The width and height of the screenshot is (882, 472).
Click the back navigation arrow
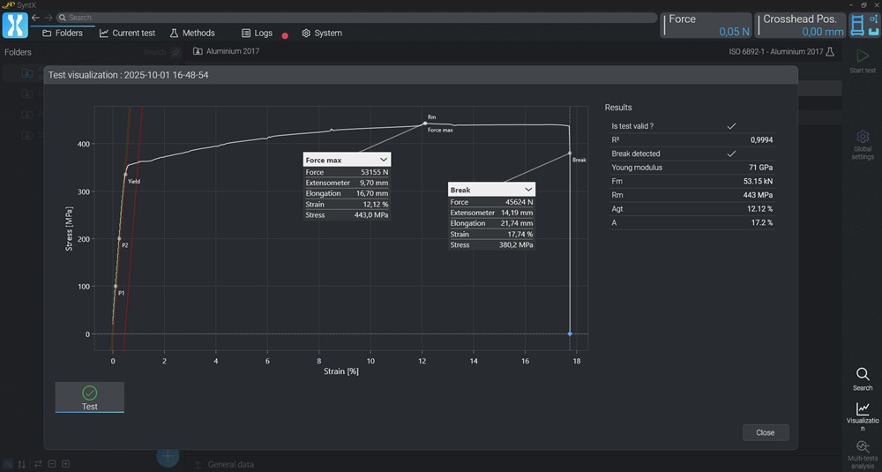(35, 18)
